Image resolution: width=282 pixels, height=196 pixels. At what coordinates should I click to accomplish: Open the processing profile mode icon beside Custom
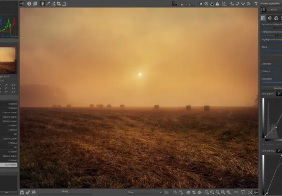[x=263, y=9]
